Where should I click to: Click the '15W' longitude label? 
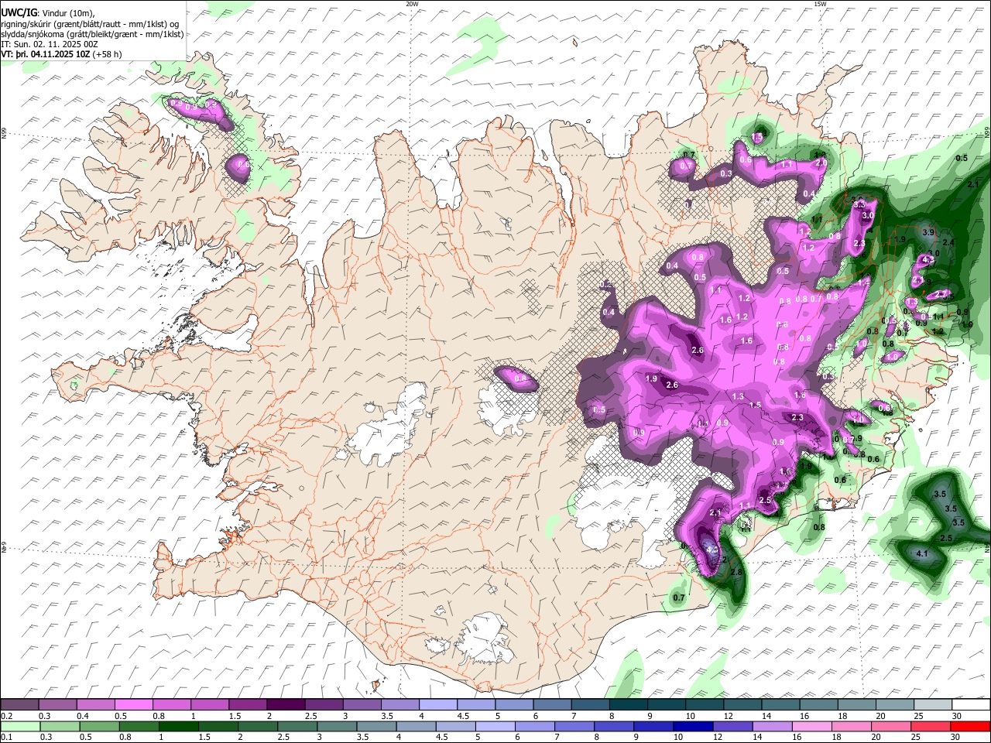pyautogui.click(x=820, y=4)
